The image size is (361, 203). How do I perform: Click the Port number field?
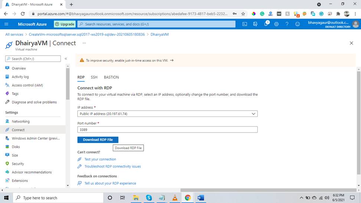[167, 130]
